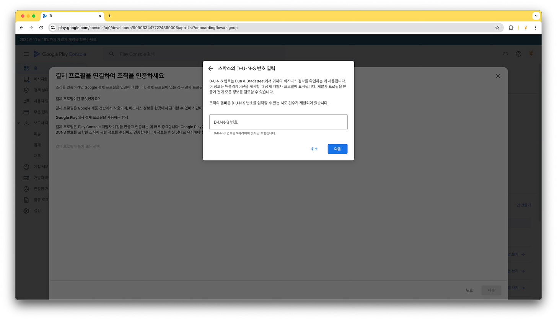Open the tab search dropdown chevron
The image size is (557, 320).
536,16
